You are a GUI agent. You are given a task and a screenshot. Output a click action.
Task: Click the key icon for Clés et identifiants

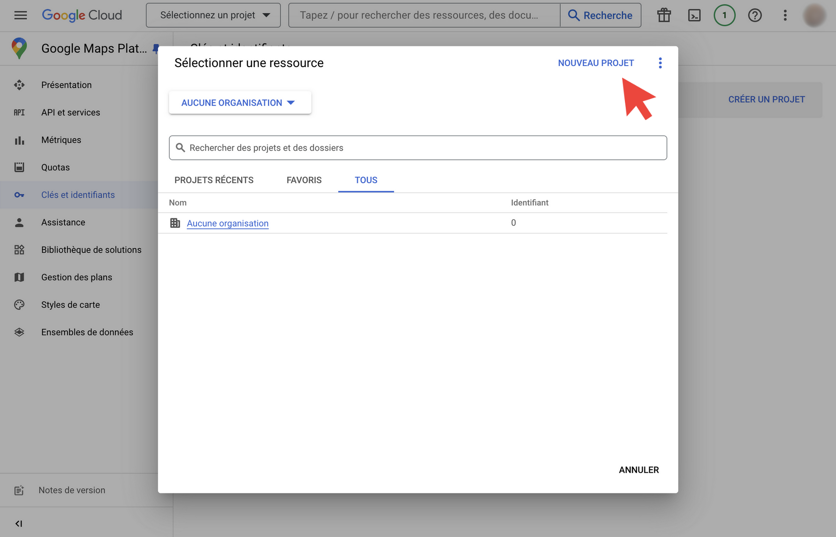click(19, 195)
